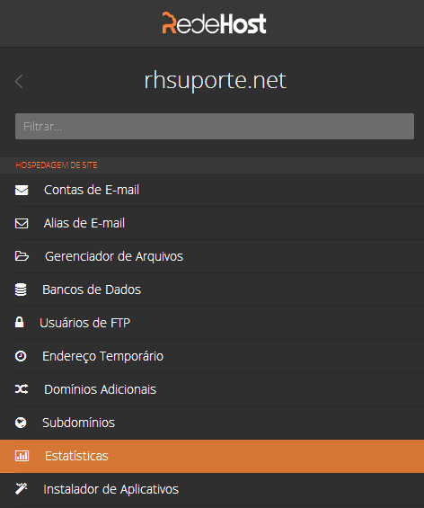Open the Bancos de Dados section
This screenshot has height=508, width=424.
[212, 290]
